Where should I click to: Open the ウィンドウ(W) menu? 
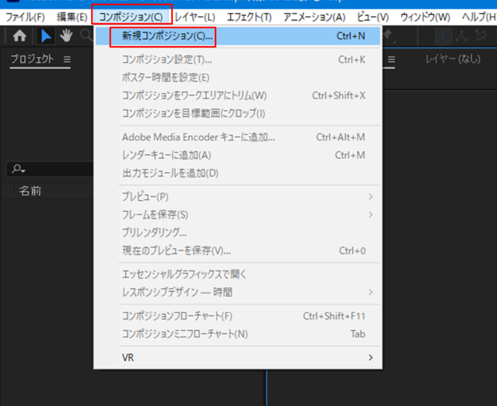click(425, 16)
